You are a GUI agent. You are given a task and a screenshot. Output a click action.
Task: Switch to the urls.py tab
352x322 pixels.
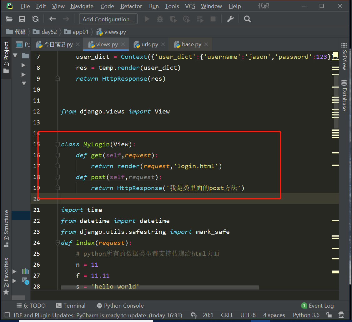pos(150,44)
